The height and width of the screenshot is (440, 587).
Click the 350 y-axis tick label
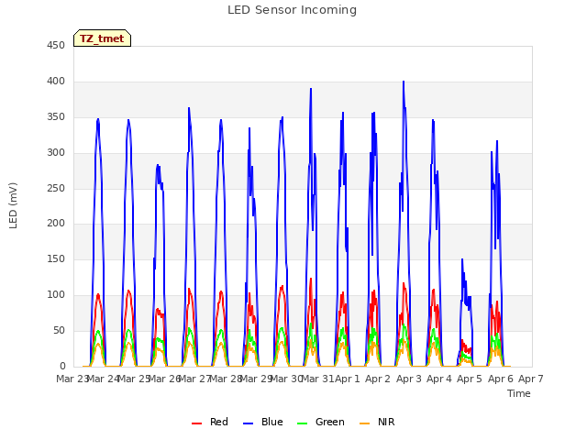(56, 117)
